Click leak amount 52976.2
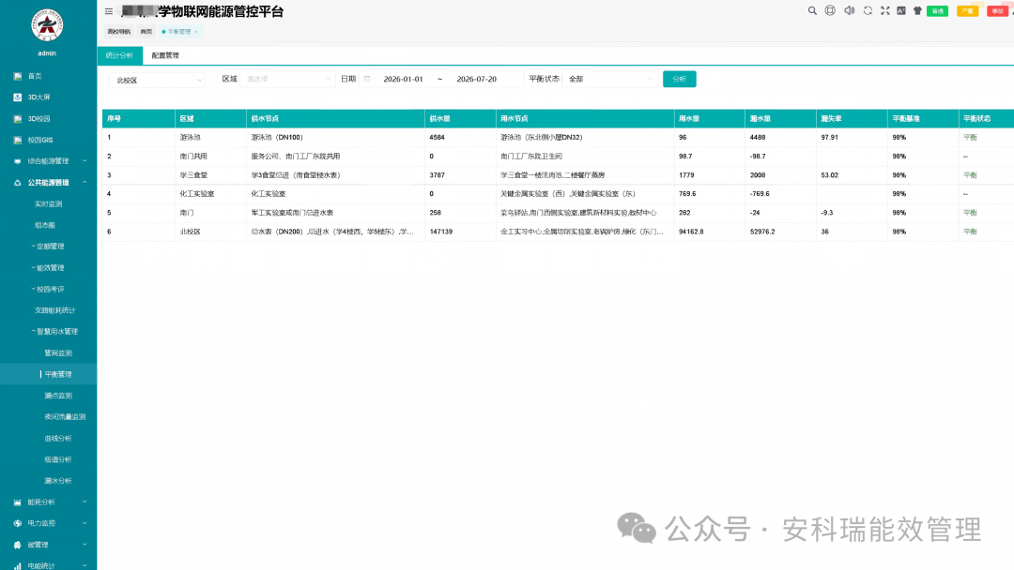 click(x=762, y=232)
